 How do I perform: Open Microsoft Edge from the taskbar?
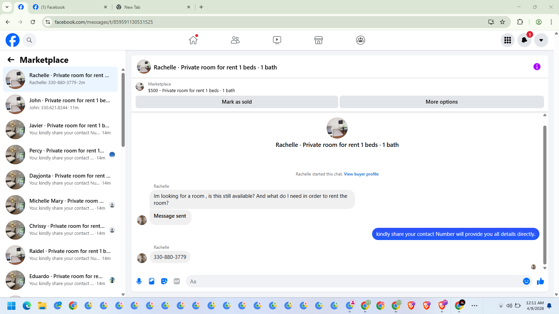tap(27, 306)
